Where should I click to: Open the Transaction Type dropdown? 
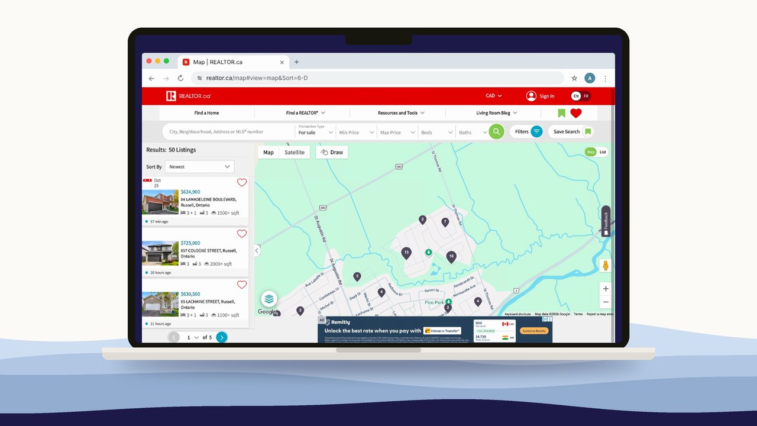point(315,131)
